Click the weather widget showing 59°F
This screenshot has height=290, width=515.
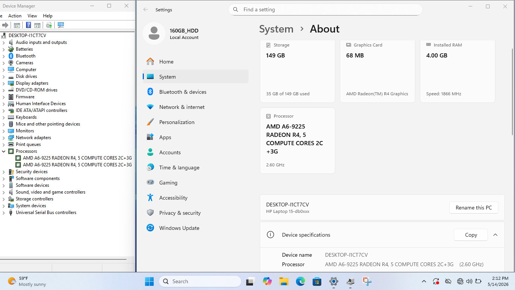coord(27,281)
